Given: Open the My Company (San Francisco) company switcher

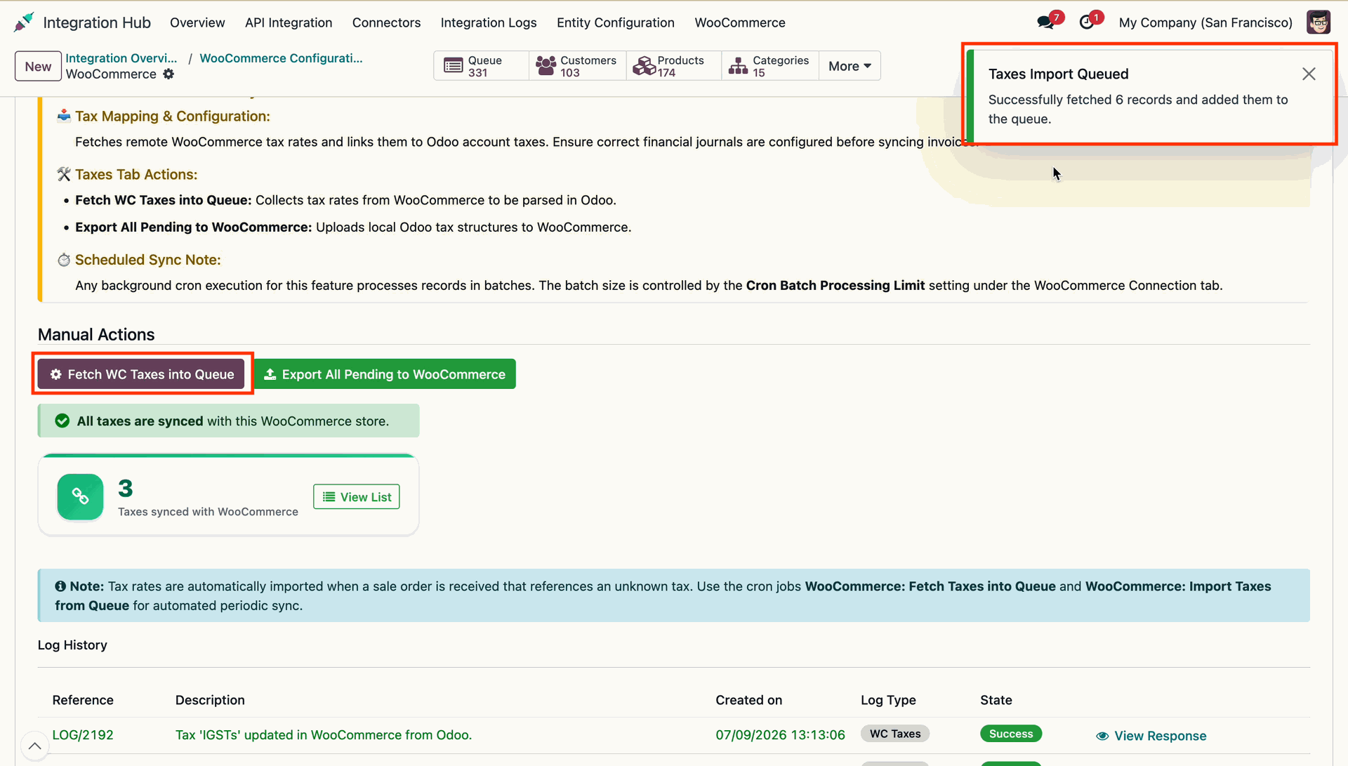Looking at the screenshot, I should [x=1205, y=22].
